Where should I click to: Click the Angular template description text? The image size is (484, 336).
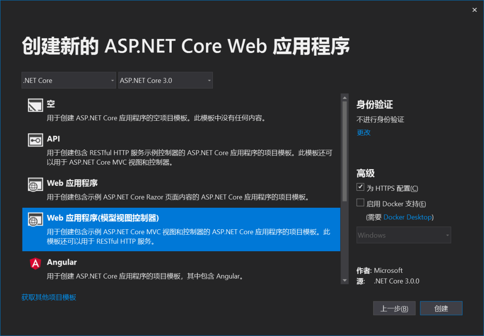pyautogui.click(x=146, y=276)
